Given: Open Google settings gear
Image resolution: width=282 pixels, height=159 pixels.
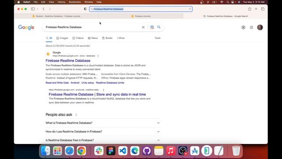Looking at the screenshot, I should pyautogui.click(x=243, y=27).
